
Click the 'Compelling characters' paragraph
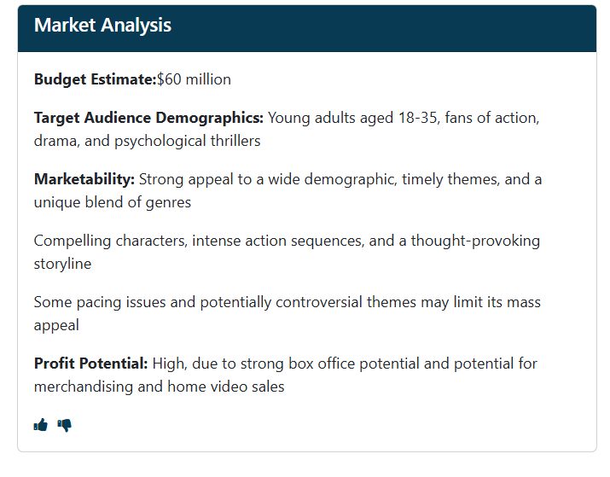pyautogui.click(x=287, y=252)
